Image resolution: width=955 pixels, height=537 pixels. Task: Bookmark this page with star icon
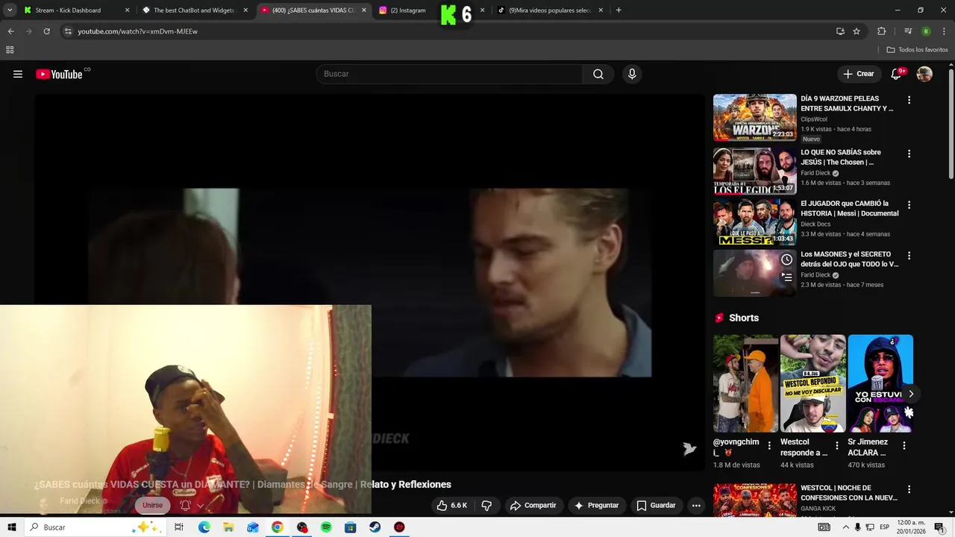point(857,31)
